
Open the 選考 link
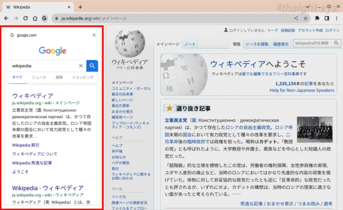click(x=328, y=204)
